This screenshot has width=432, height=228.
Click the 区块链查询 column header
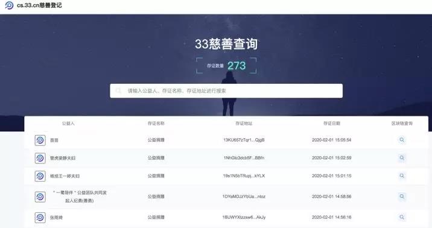[x=402, y=124]
